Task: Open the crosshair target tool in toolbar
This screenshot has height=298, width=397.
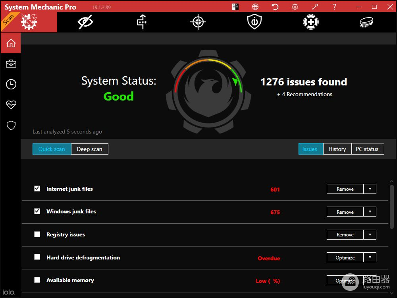Action: [x=198, y=22]
